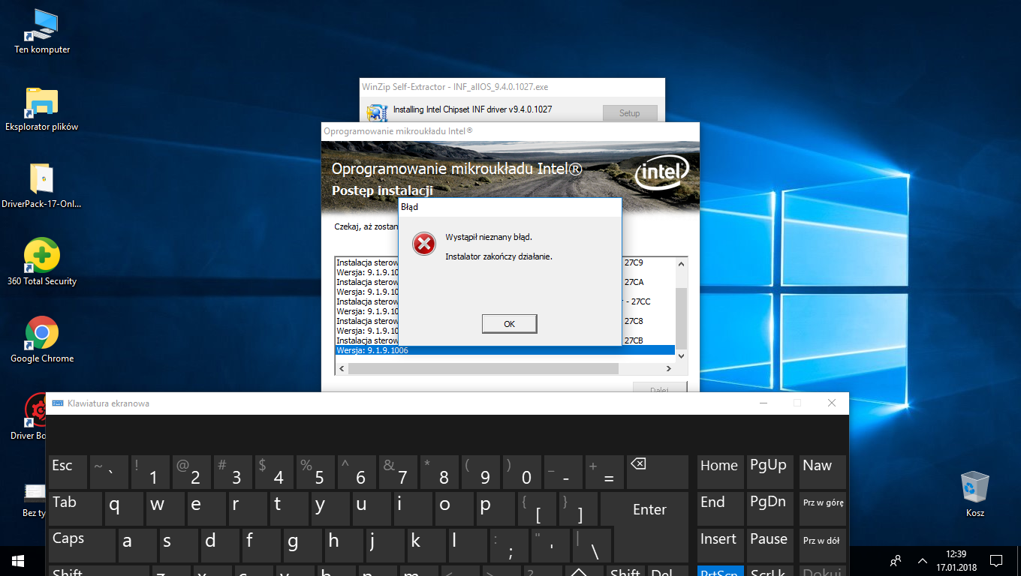Click the WinZip Self-Extractor installer icon

coord(376,112)
